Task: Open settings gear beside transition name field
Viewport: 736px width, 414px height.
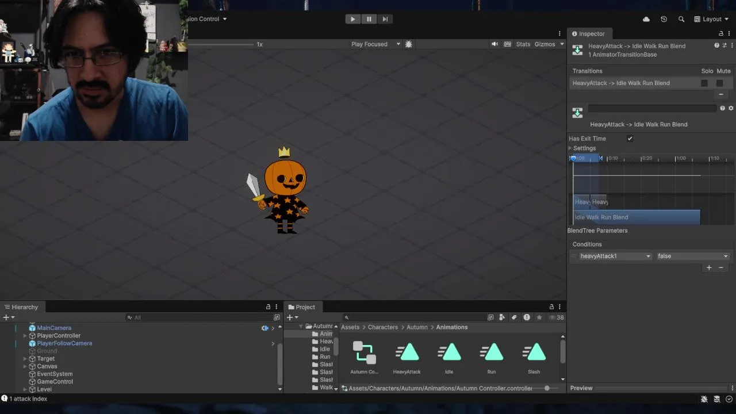Action: [731, 108]
